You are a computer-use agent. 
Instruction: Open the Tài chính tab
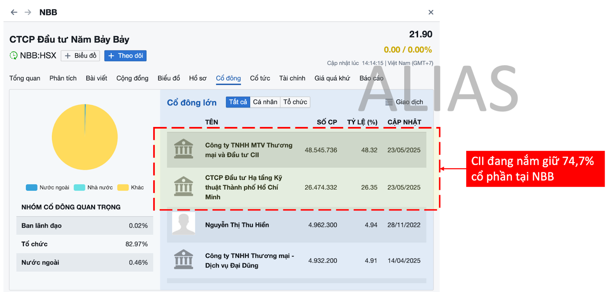coord(292,78)
